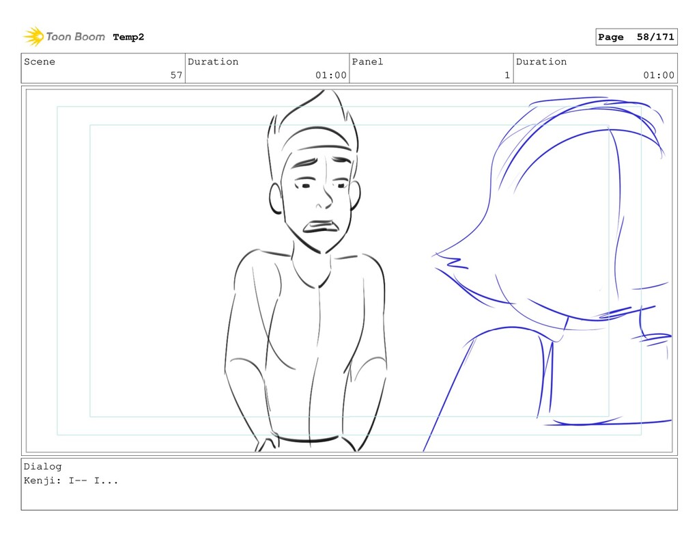Click the 'Page 58/171' page indicator box
Image resolution: width=699 pixels, height=542 pixels.
tap(636, 37)
